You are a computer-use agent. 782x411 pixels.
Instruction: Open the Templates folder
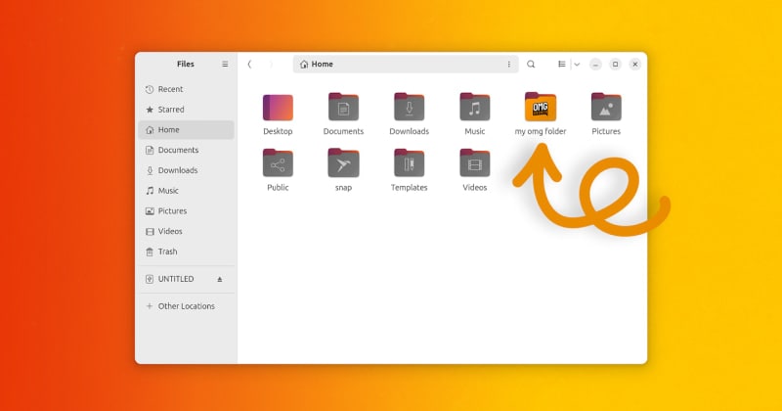point(409,163)
